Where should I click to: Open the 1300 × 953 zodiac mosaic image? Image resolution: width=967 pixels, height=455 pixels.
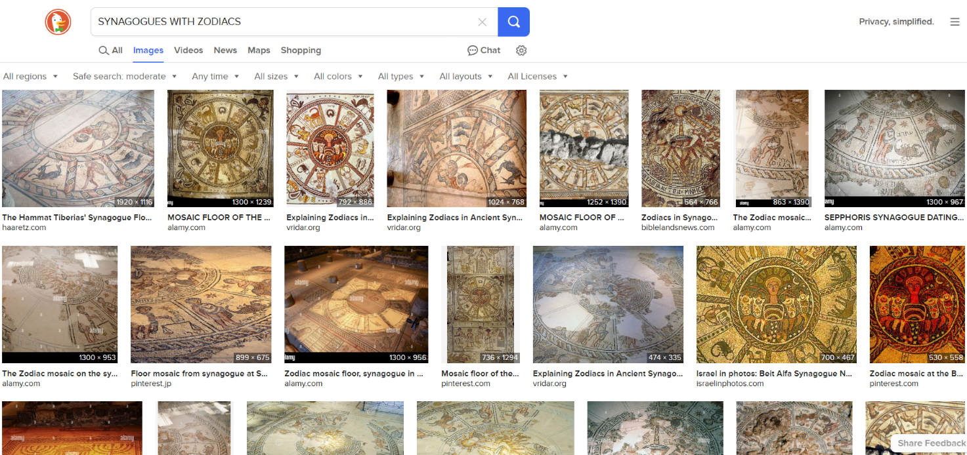[60, 305]
